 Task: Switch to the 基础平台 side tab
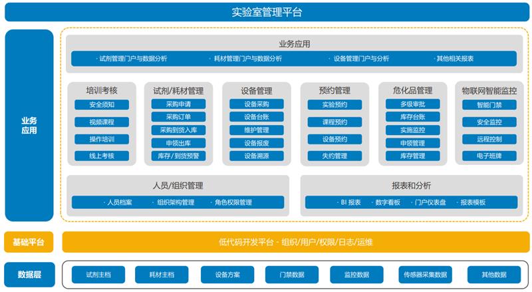coord(29,242)
